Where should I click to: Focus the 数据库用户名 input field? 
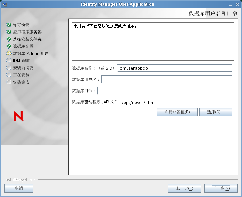pyautogui.click(x=167, y=79)
